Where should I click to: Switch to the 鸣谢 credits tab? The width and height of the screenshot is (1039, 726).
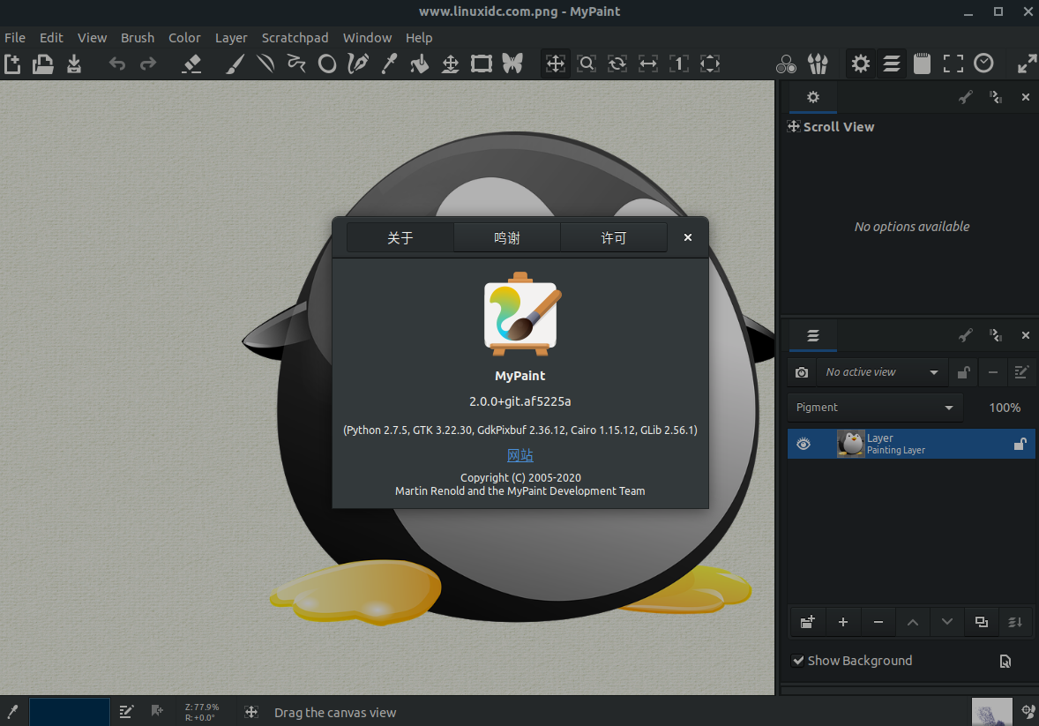507,238
